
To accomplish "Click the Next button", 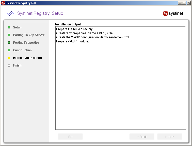I will [169, 136].
